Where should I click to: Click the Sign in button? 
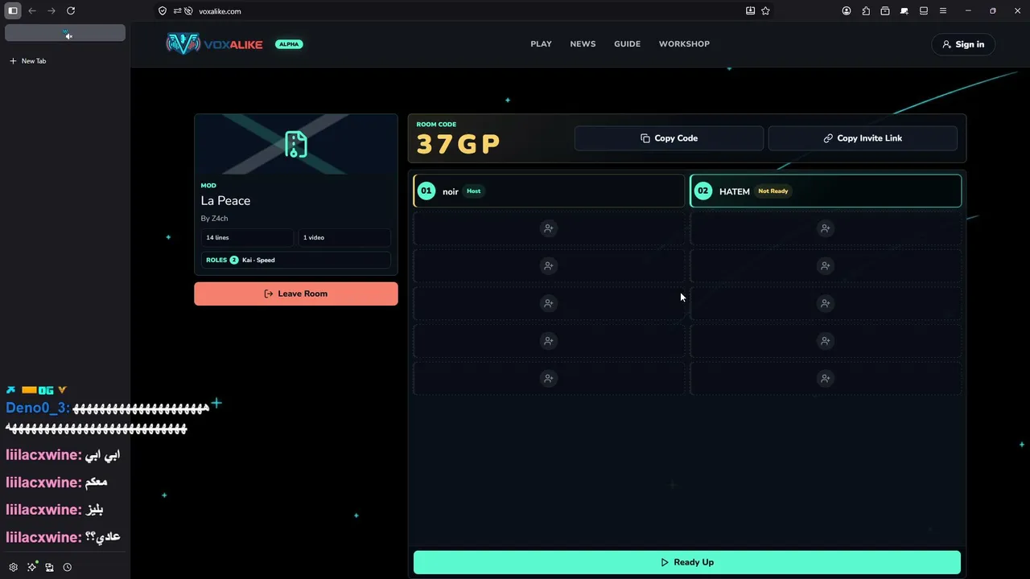[963, 44]
